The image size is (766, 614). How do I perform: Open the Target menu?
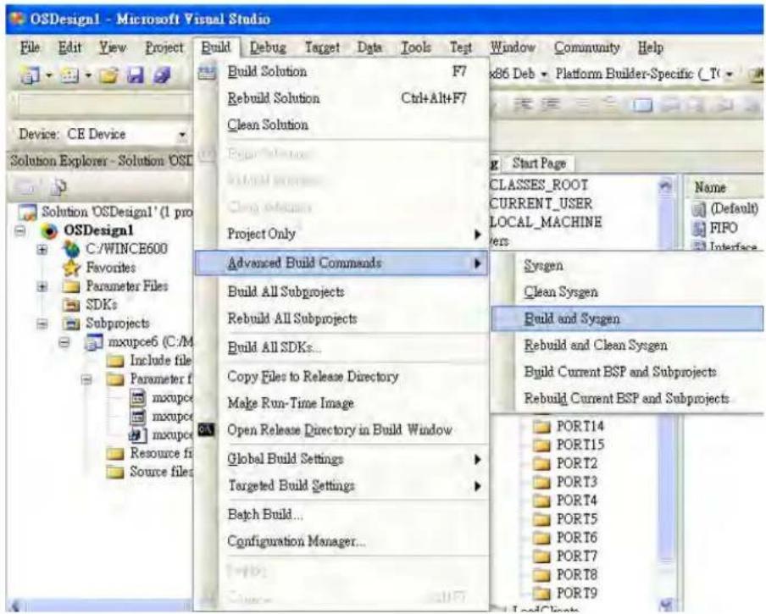[x=322, y=47]
